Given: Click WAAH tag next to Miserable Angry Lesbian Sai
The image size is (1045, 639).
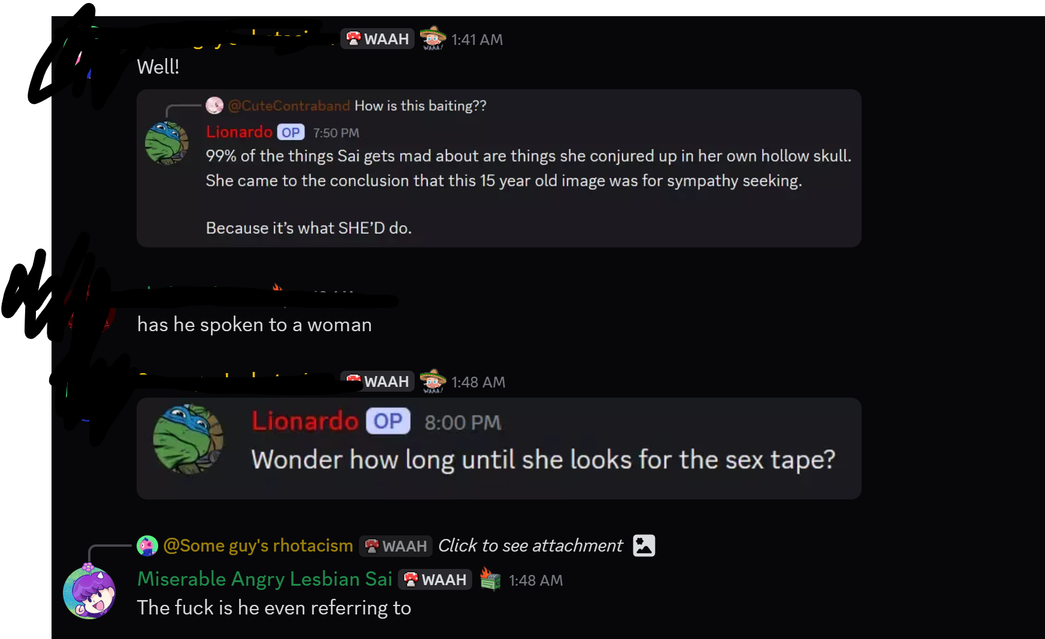Looking at the screenshot, I should (x=435, y=580).
